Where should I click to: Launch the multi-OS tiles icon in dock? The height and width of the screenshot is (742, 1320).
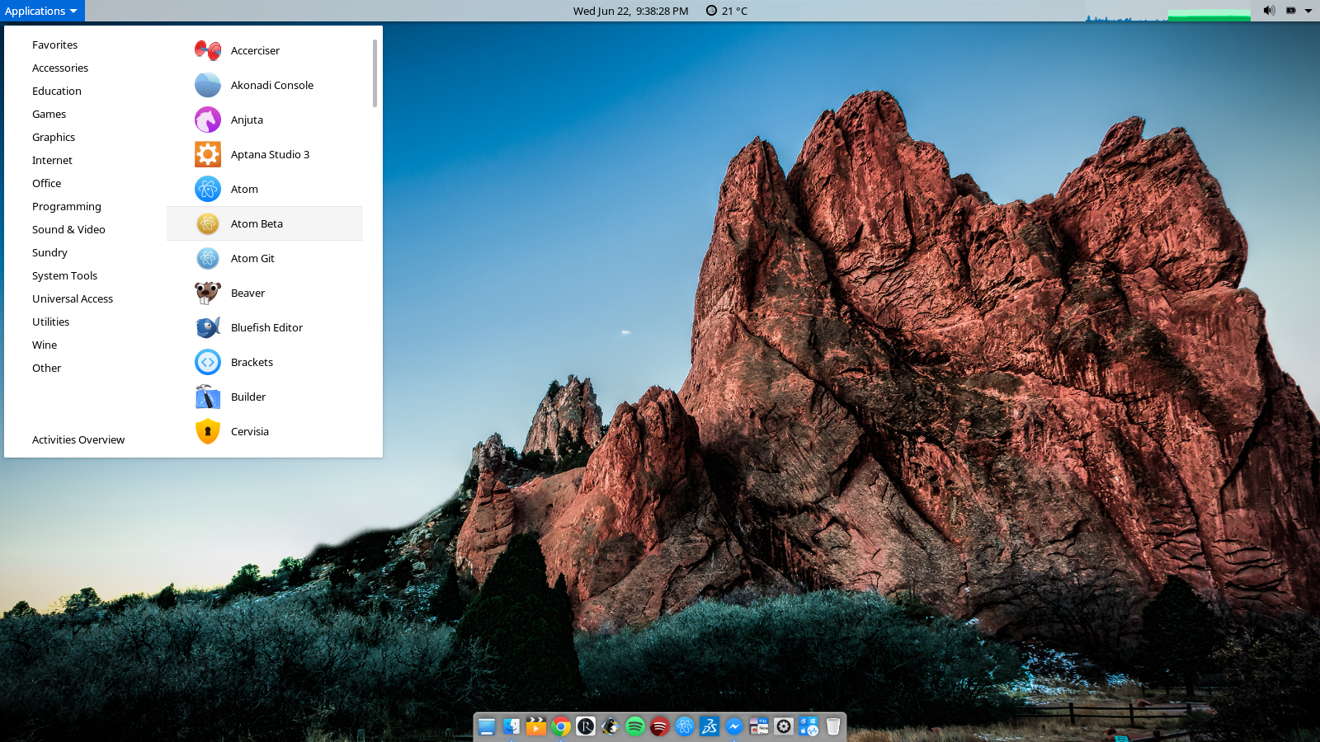[x=808, y=726]
